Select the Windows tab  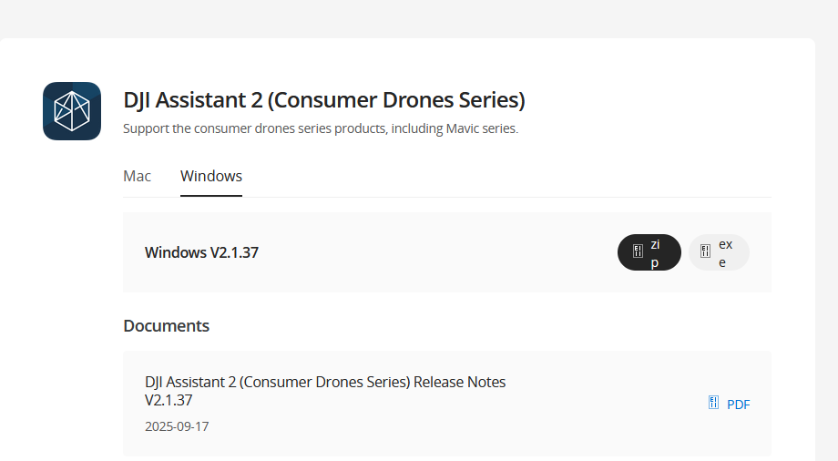tap(211, 176)
